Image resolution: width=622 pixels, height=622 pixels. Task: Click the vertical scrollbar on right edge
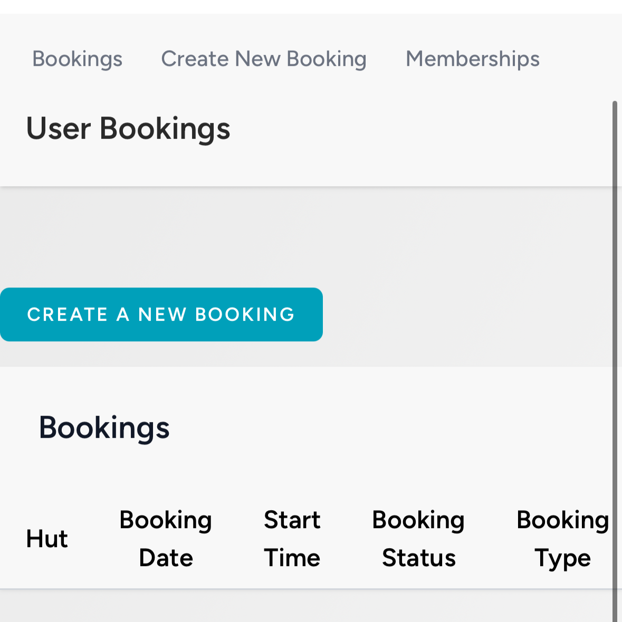615,361
